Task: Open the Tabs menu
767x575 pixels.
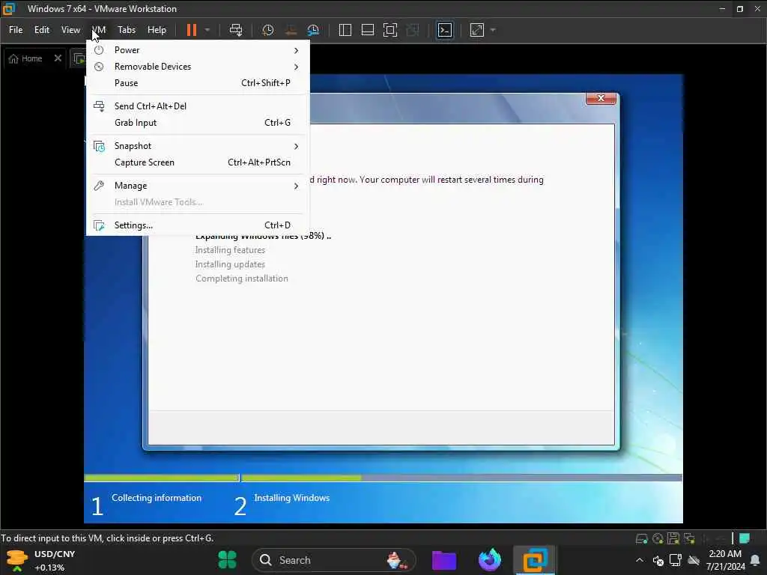Action: click(x=127, y=30)
